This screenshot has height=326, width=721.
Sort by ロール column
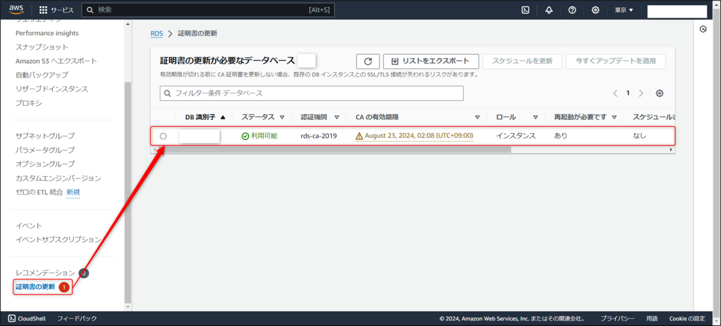[x=517, y=117]
